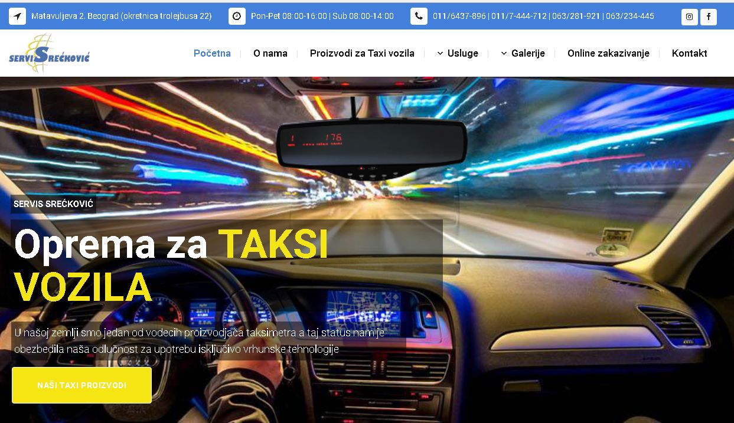Open the Galerije menu label
This screenshot has height=423, width=734.
(x=528, y=53)
